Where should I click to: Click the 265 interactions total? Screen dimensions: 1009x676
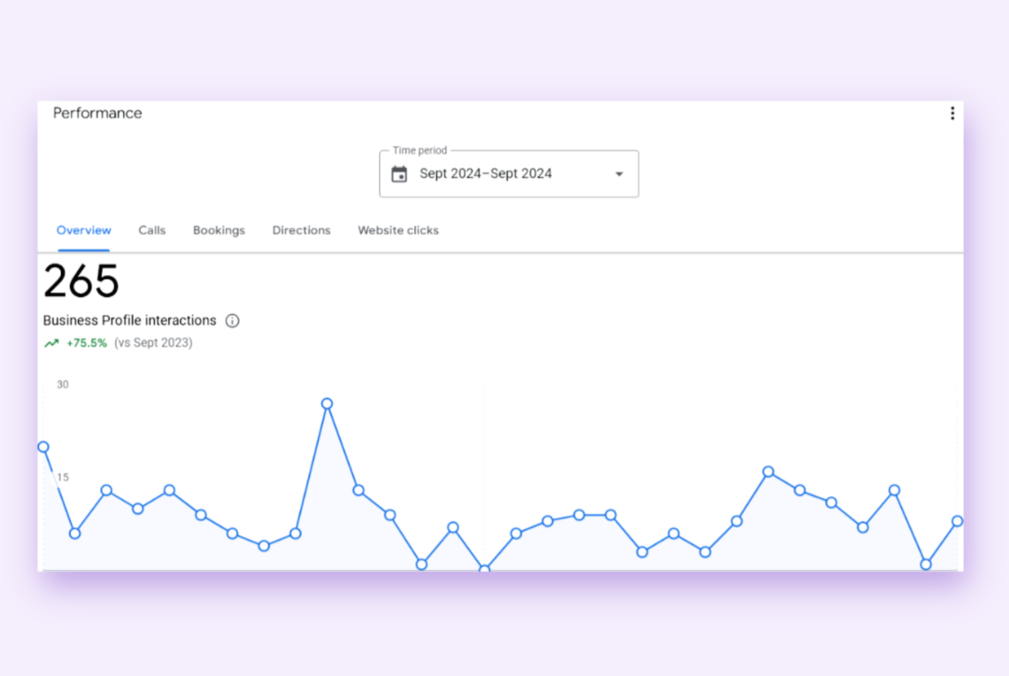[x=81, y=280]
